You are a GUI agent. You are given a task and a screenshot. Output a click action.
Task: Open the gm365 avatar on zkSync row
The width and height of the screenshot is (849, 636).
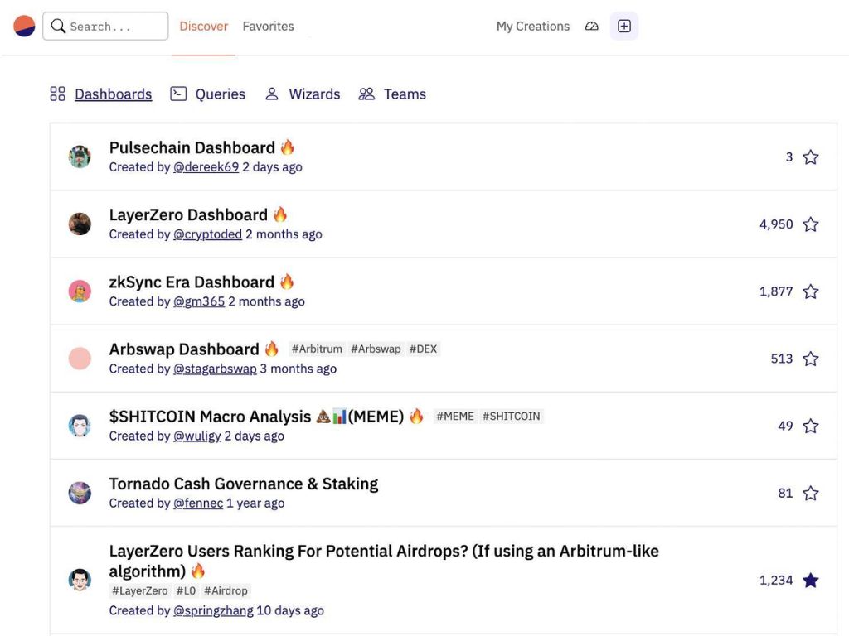coord(80,291)
